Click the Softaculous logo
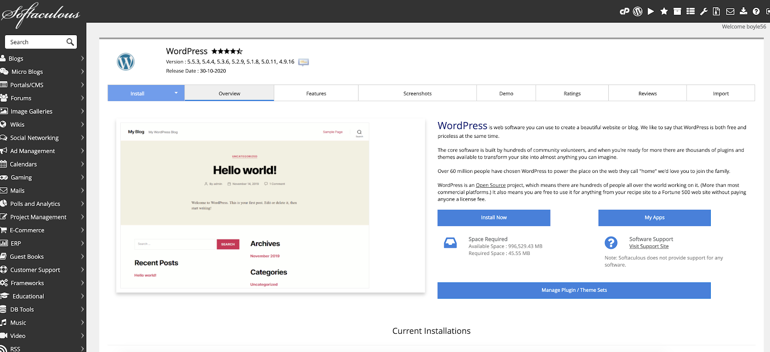 pos(40,15)
